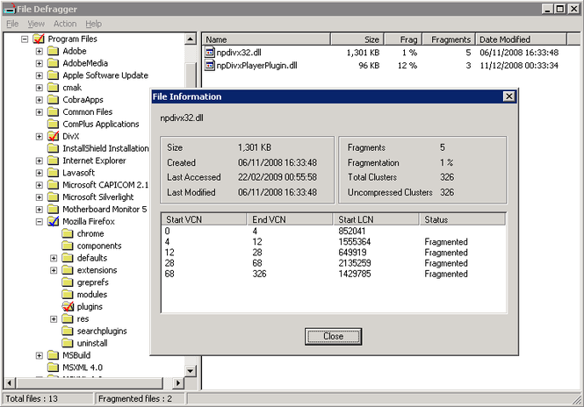Toggle the Mozilla Firefox blue-checked folder icon
The width and height of the screenshot is (584, 407).
pyautogui.click(x=54, y=221)
